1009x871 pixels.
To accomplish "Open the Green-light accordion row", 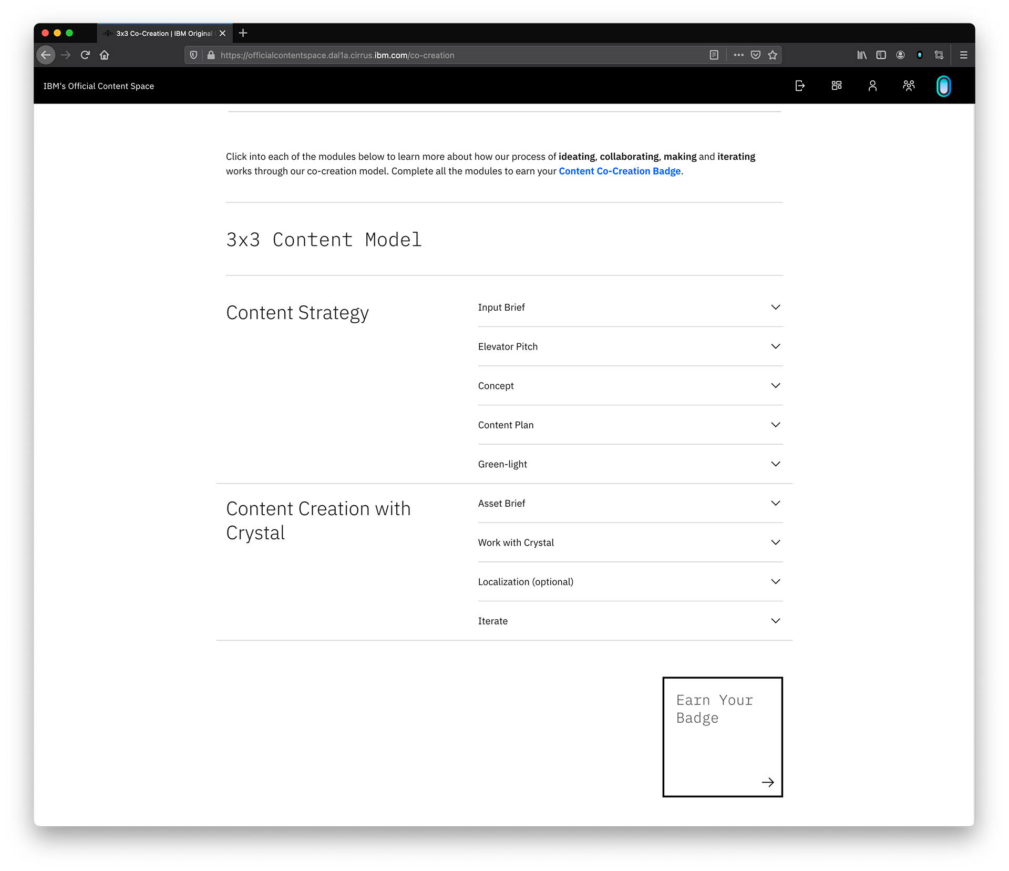I will coord(630,465).
